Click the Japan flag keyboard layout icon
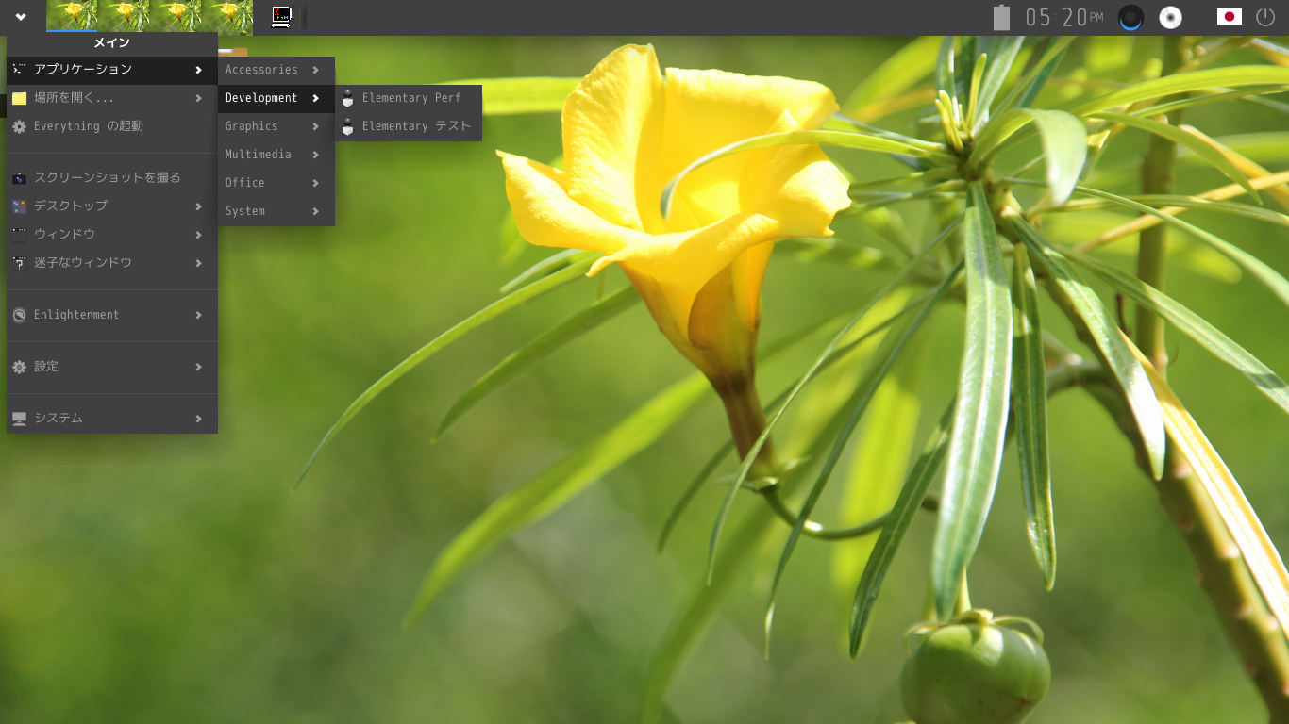 coord(1229,16)
